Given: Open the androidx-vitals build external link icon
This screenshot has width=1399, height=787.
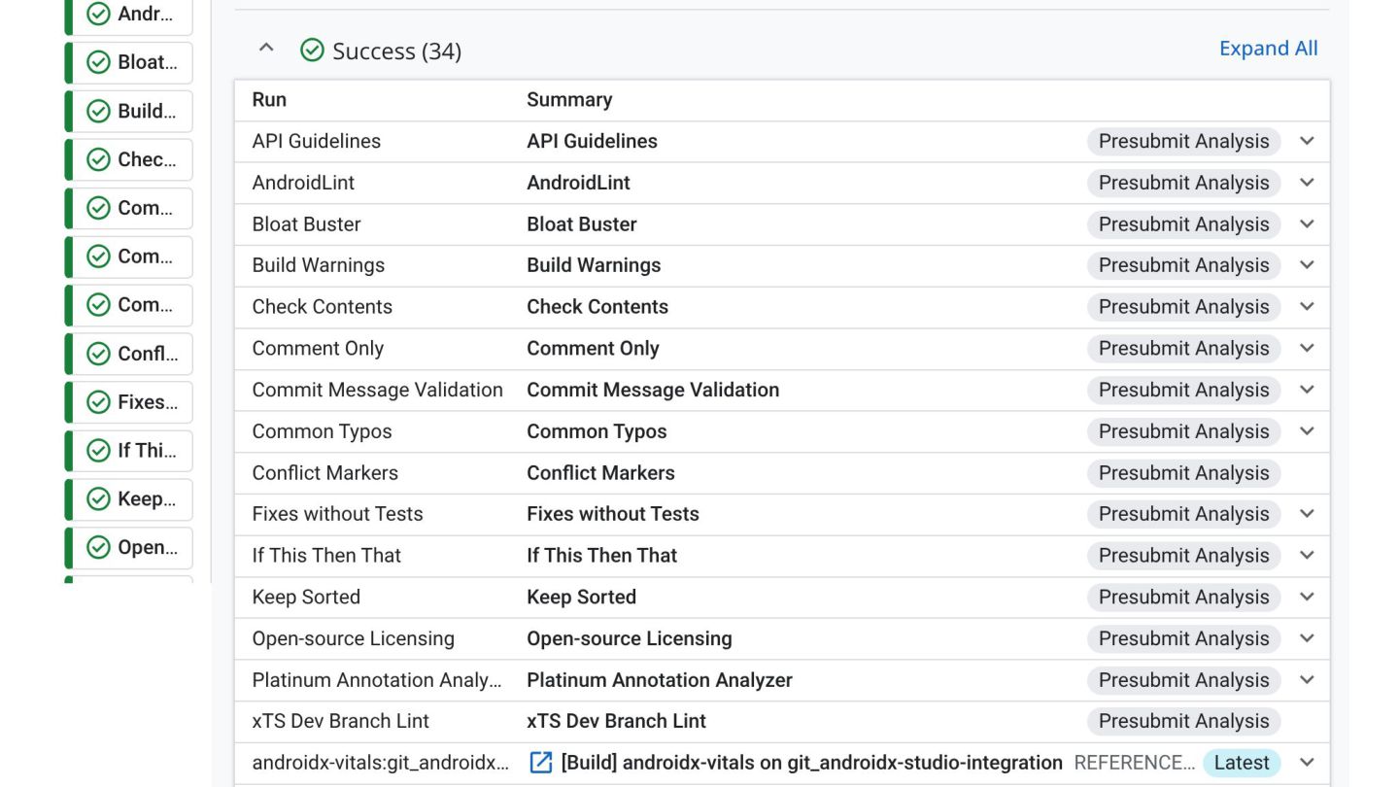Looking at the screenshot, I should coord(540,763).
